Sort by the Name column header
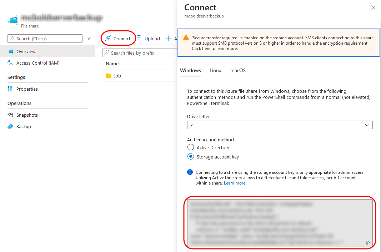 tap(112, 64)
